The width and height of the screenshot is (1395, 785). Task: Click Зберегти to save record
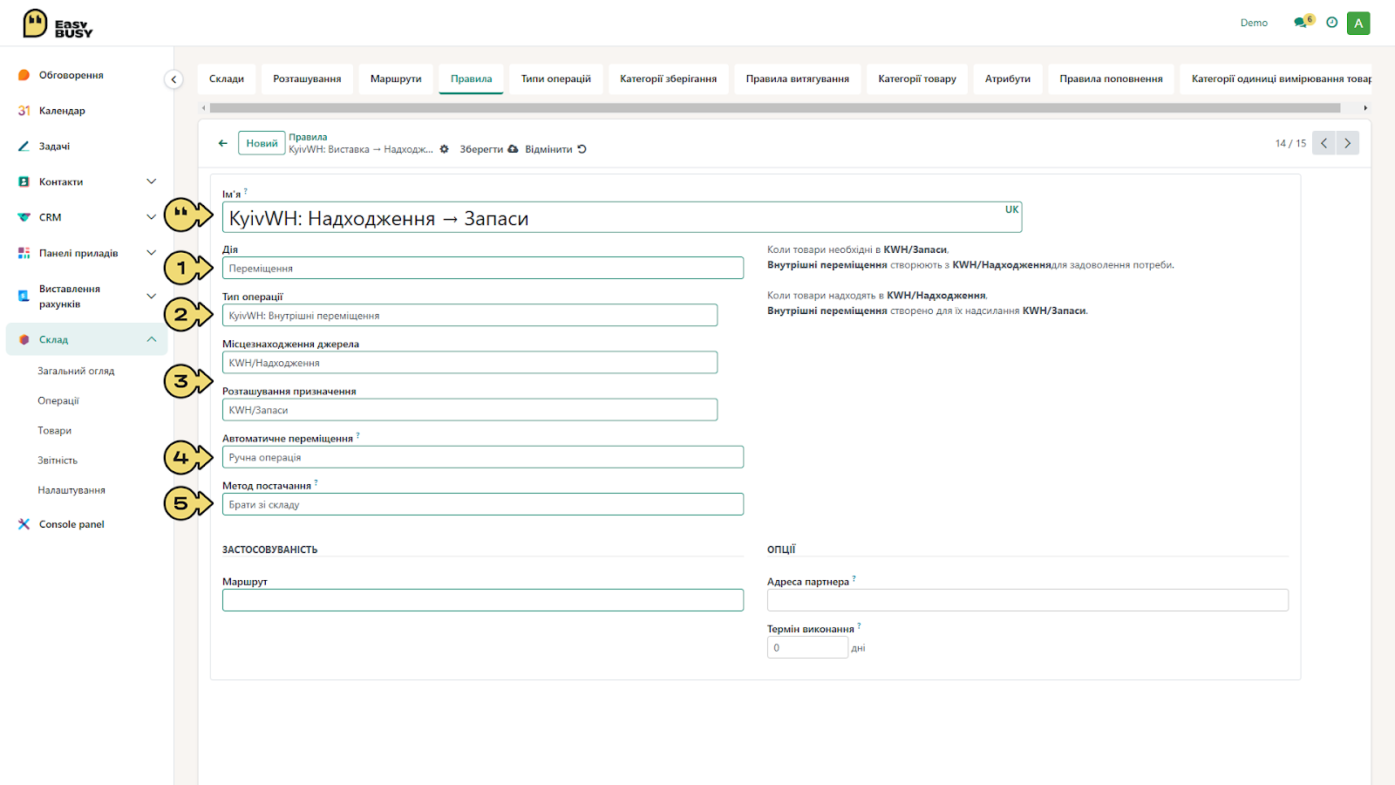click(x=489, y=149)
